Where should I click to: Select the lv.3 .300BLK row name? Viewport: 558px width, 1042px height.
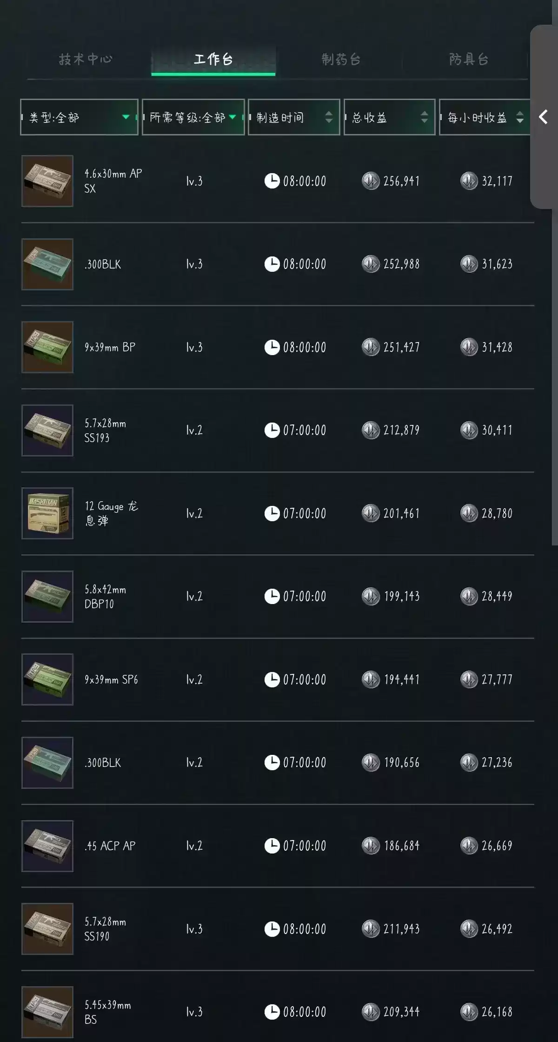coord(103,264)
